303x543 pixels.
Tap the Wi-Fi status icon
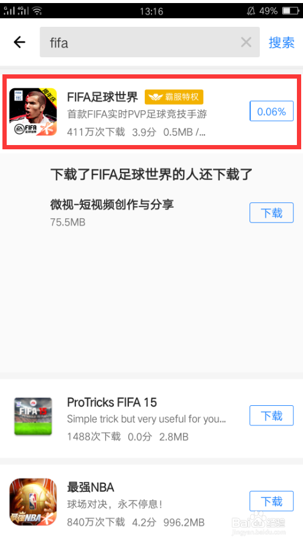(x=37, y=11)
